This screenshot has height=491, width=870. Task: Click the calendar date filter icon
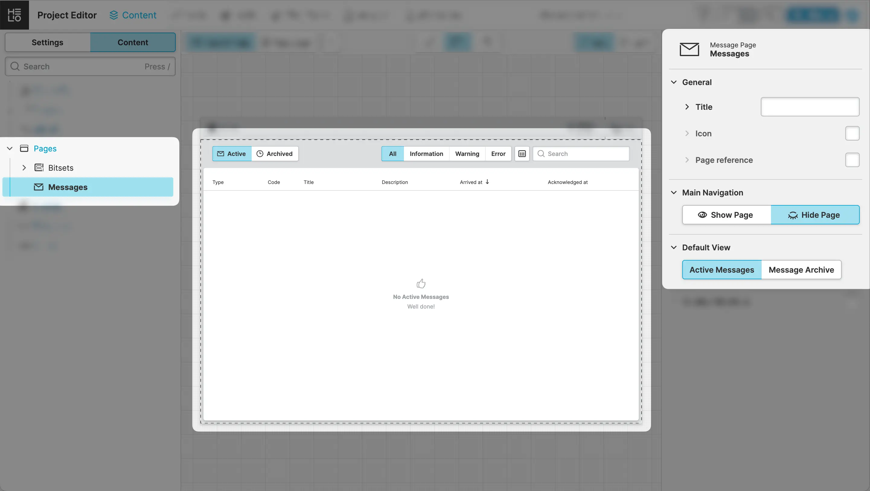tap(522, 154)
